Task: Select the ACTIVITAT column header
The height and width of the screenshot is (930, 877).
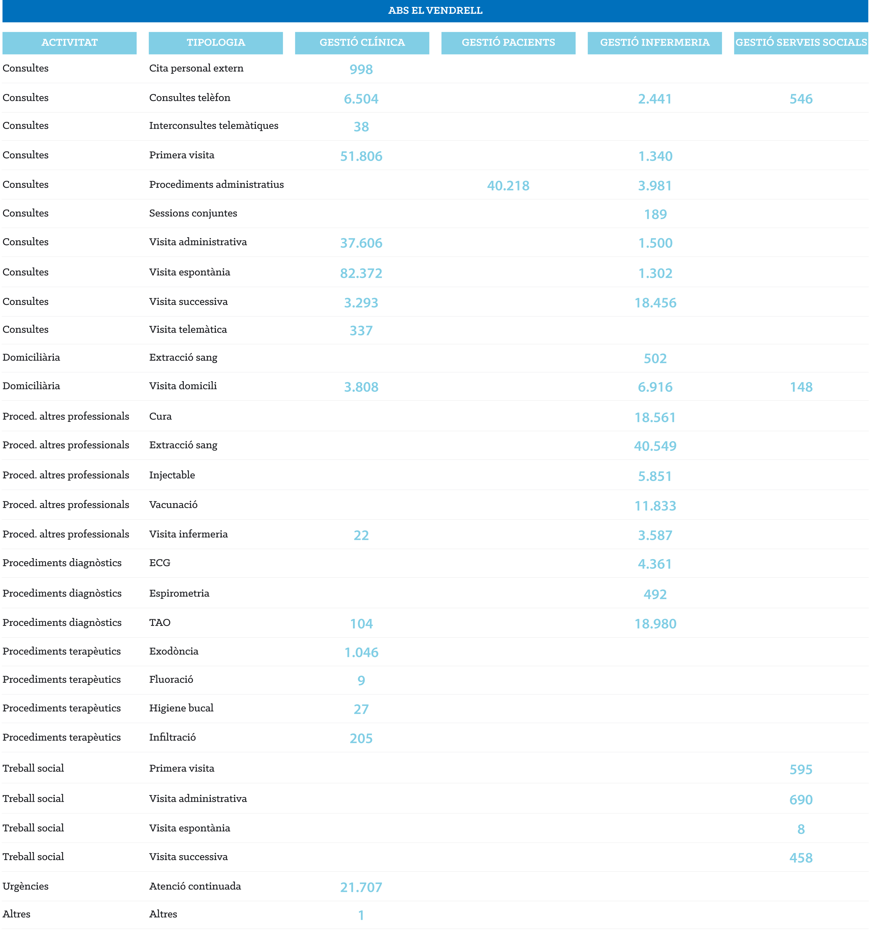Action: 70,43
